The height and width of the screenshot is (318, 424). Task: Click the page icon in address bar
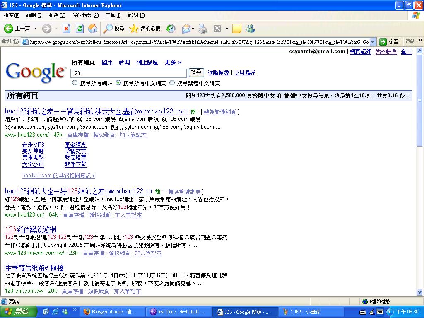[x=25, y=42]
